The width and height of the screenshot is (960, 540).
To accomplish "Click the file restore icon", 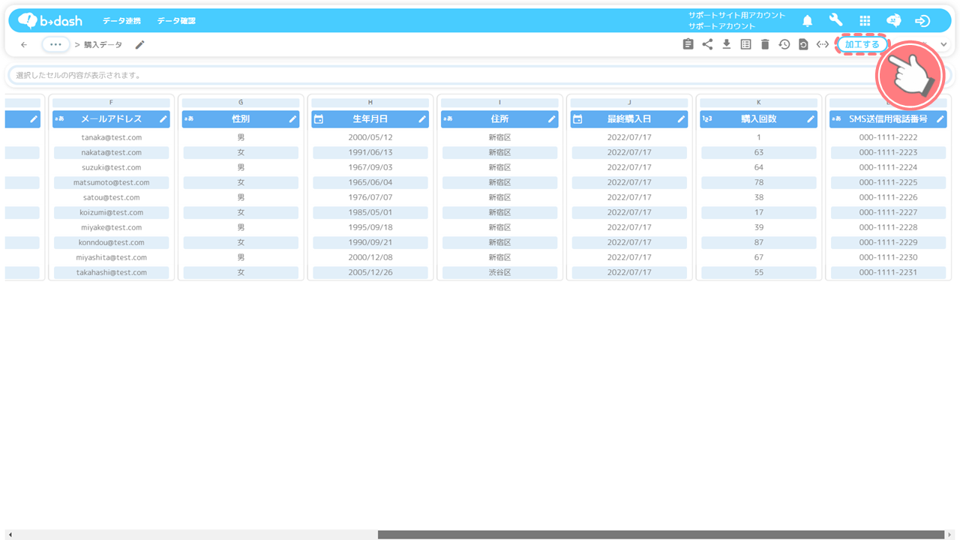I will click(x=803, y=45).
